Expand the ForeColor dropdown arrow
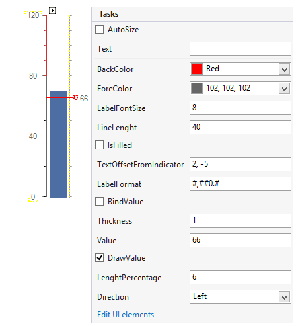The height and width of the screenshot is (326, 296). coord(285,89)
